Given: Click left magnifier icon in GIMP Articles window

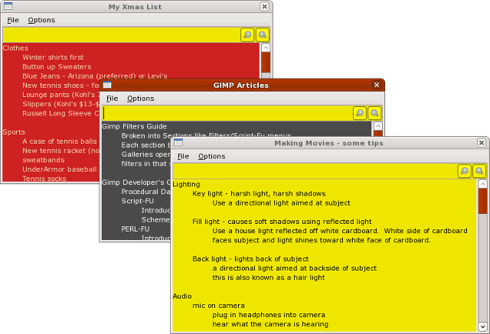Looking at the screenshot, I should click(359, 113).
